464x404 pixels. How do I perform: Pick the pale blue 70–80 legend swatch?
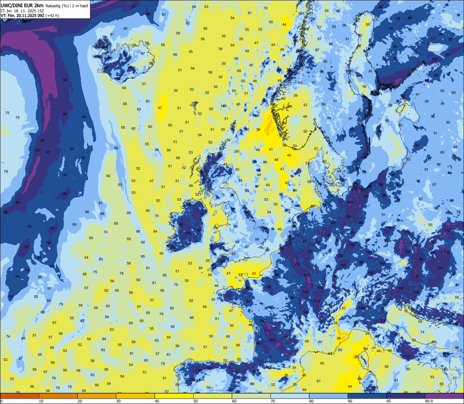(x=290, y=396)
